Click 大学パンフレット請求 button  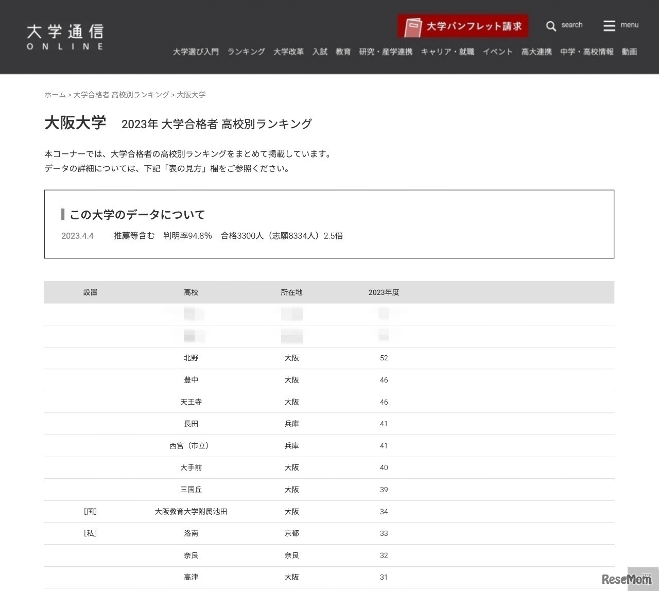coord(463,25)
